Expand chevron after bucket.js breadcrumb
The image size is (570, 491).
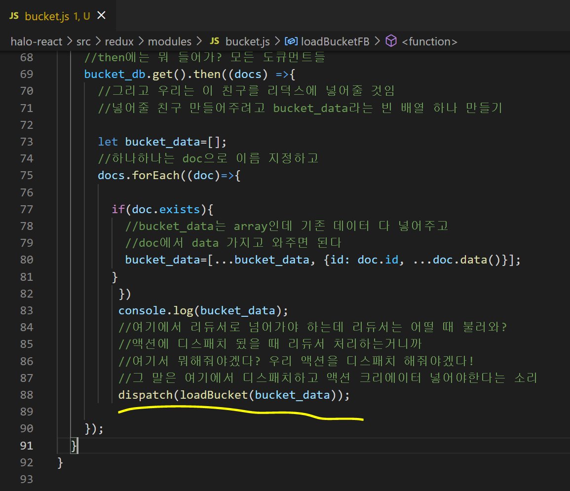tap(277, 41)
